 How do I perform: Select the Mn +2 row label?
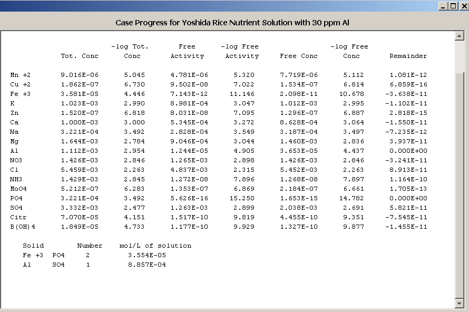[x=20, y=75]
